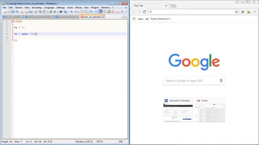Open the Encoding menu
The width and height of the screenshot is (259, 145).
37,8
